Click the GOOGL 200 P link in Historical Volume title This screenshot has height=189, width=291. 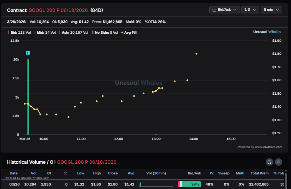(87, 162)
